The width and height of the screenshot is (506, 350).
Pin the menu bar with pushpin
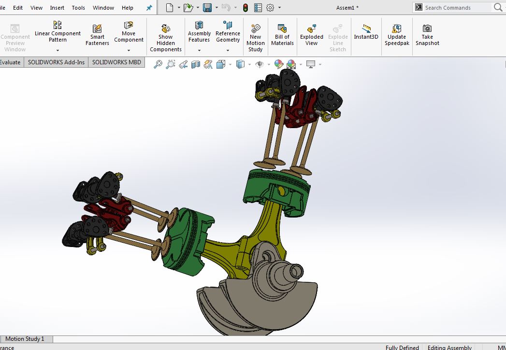pyautogui.click(x=149, y=8)
